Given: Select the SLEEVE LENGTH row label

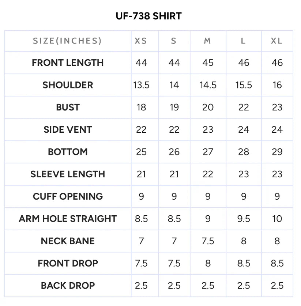Looking at the screenshot, I should pos(68,174).
